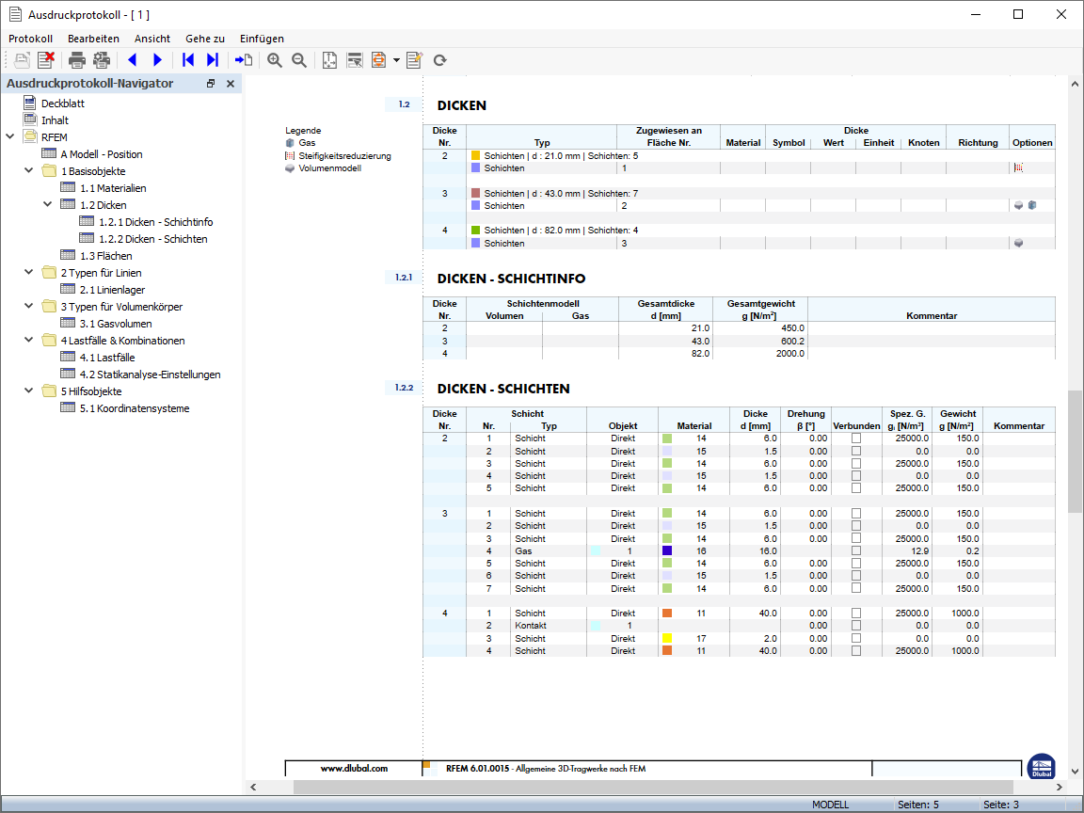Select 1.2.2 Dicken - Schichten in navigator

pyautogui.click(x=152, y=238)
